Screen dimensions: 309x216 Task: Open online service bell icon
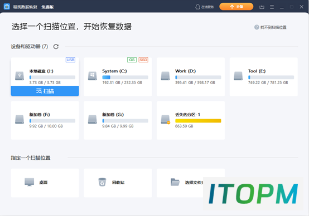click(197, 7)
